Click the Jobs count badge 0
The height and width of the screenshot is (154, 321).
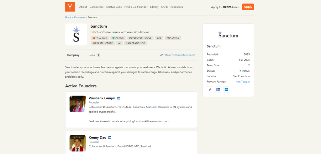(x=98, y=55)
